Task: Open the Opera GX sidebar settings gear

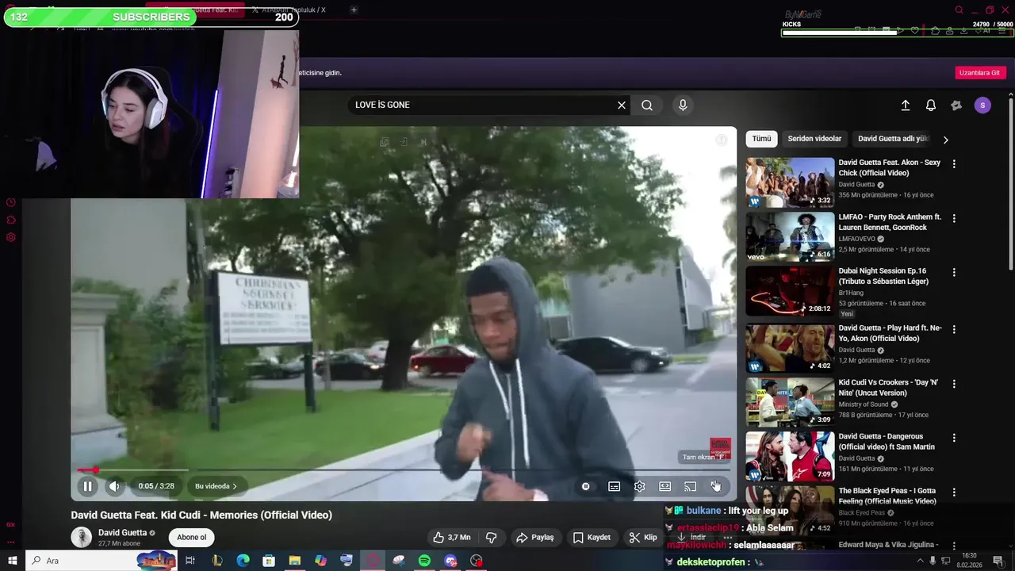Action: (11, 237)
